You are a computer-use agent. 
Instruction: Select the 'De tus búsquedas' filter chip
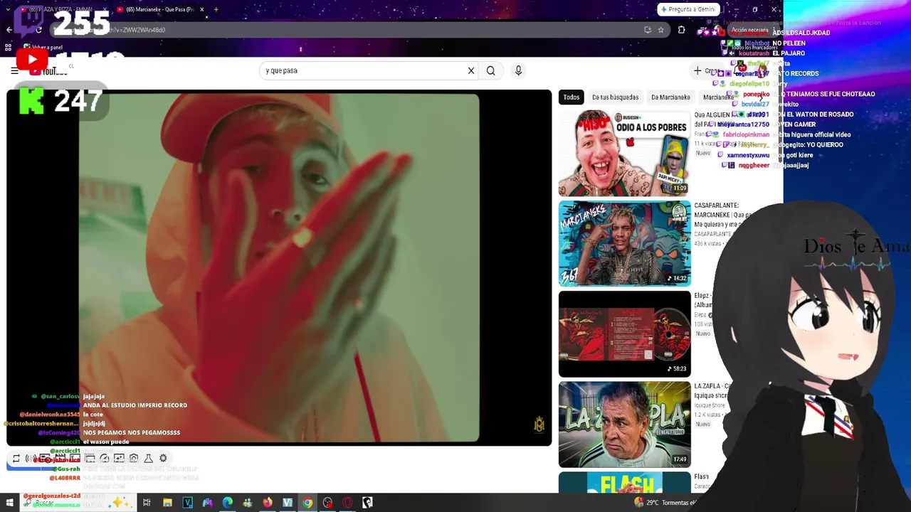pos(616,97)
